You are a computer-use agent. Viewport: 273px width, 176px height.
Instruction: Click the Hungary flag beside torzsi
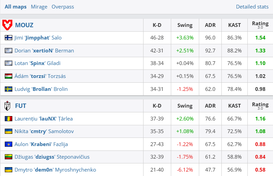coord(9,76)
